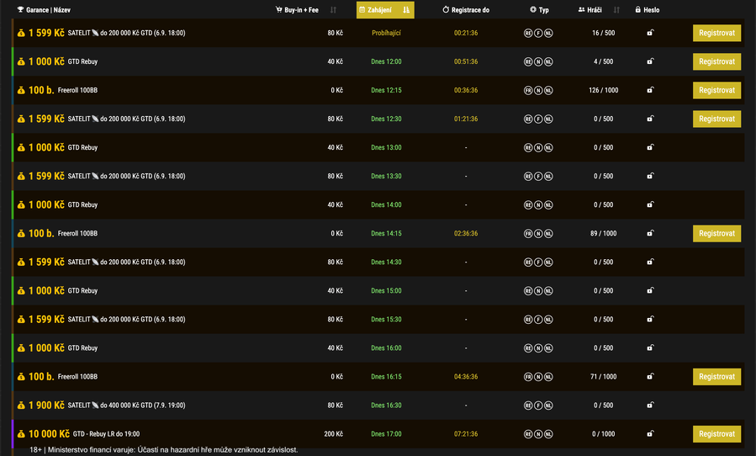The height and width of the screenshot is (456, 756).
Task: Register for 10 000 Kč GTD at 17:00
Action: 716,434
